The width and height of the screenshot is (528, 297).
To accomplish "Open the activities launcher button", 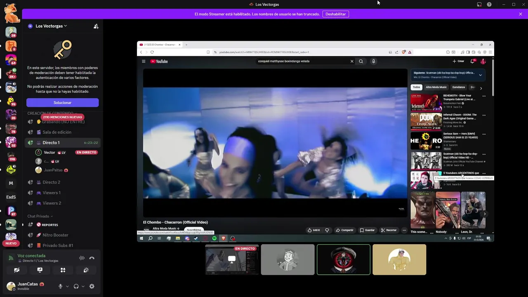I will (63, 270).
